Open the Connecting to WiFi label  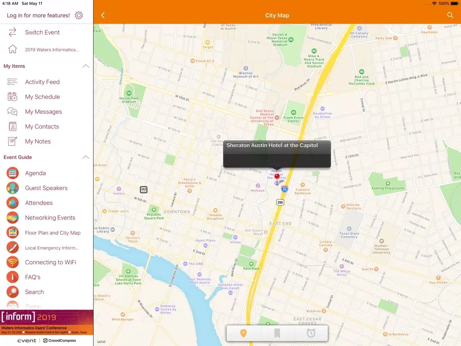click(51, 262)
